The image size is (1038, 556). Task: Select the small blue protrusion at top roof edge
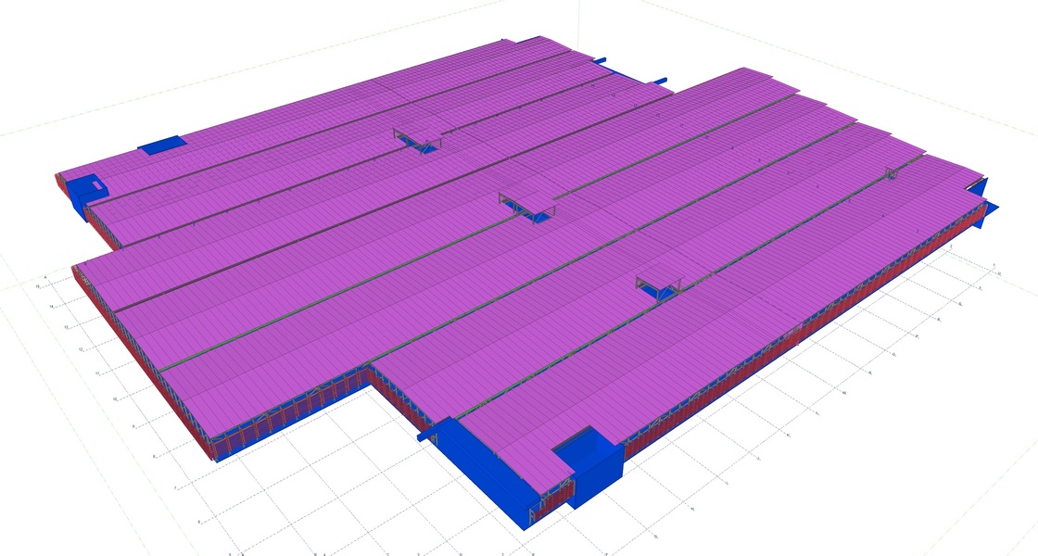600,61
